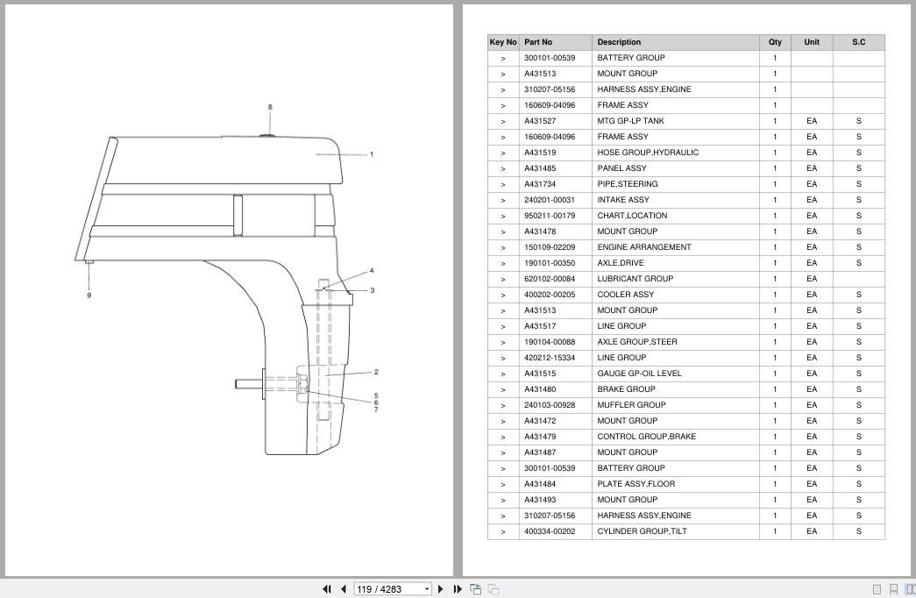Click the Key No column header
Viewport: 916px width, 598px height.
503,42
